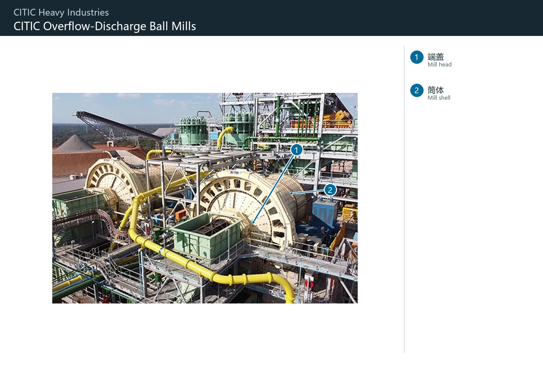
Task: Click the "CITIC Heavy Industries" header text
Action: point(61,13)
